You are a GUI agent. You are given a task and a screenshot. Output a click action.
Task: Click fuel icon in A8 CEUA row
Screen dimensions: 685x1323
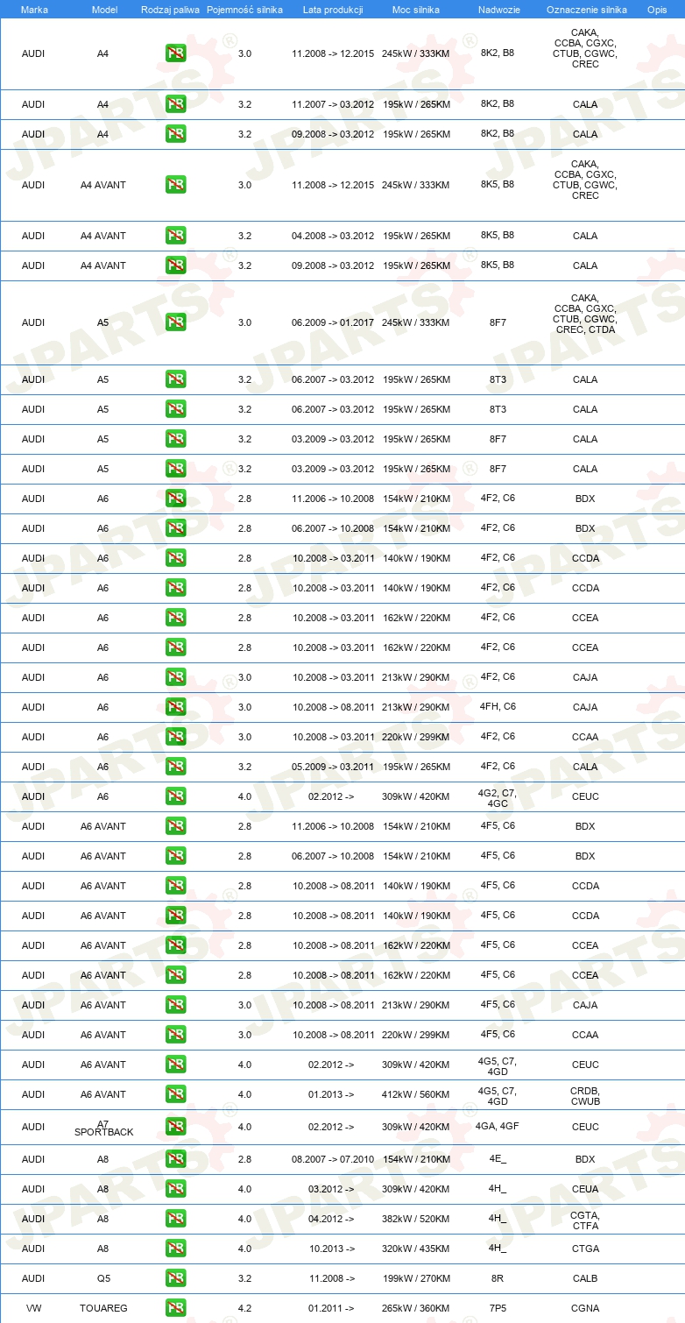(x=176, y=1189)
